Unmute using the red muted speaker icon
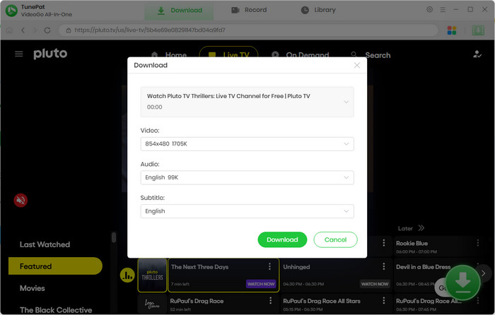 pos(21,200)
